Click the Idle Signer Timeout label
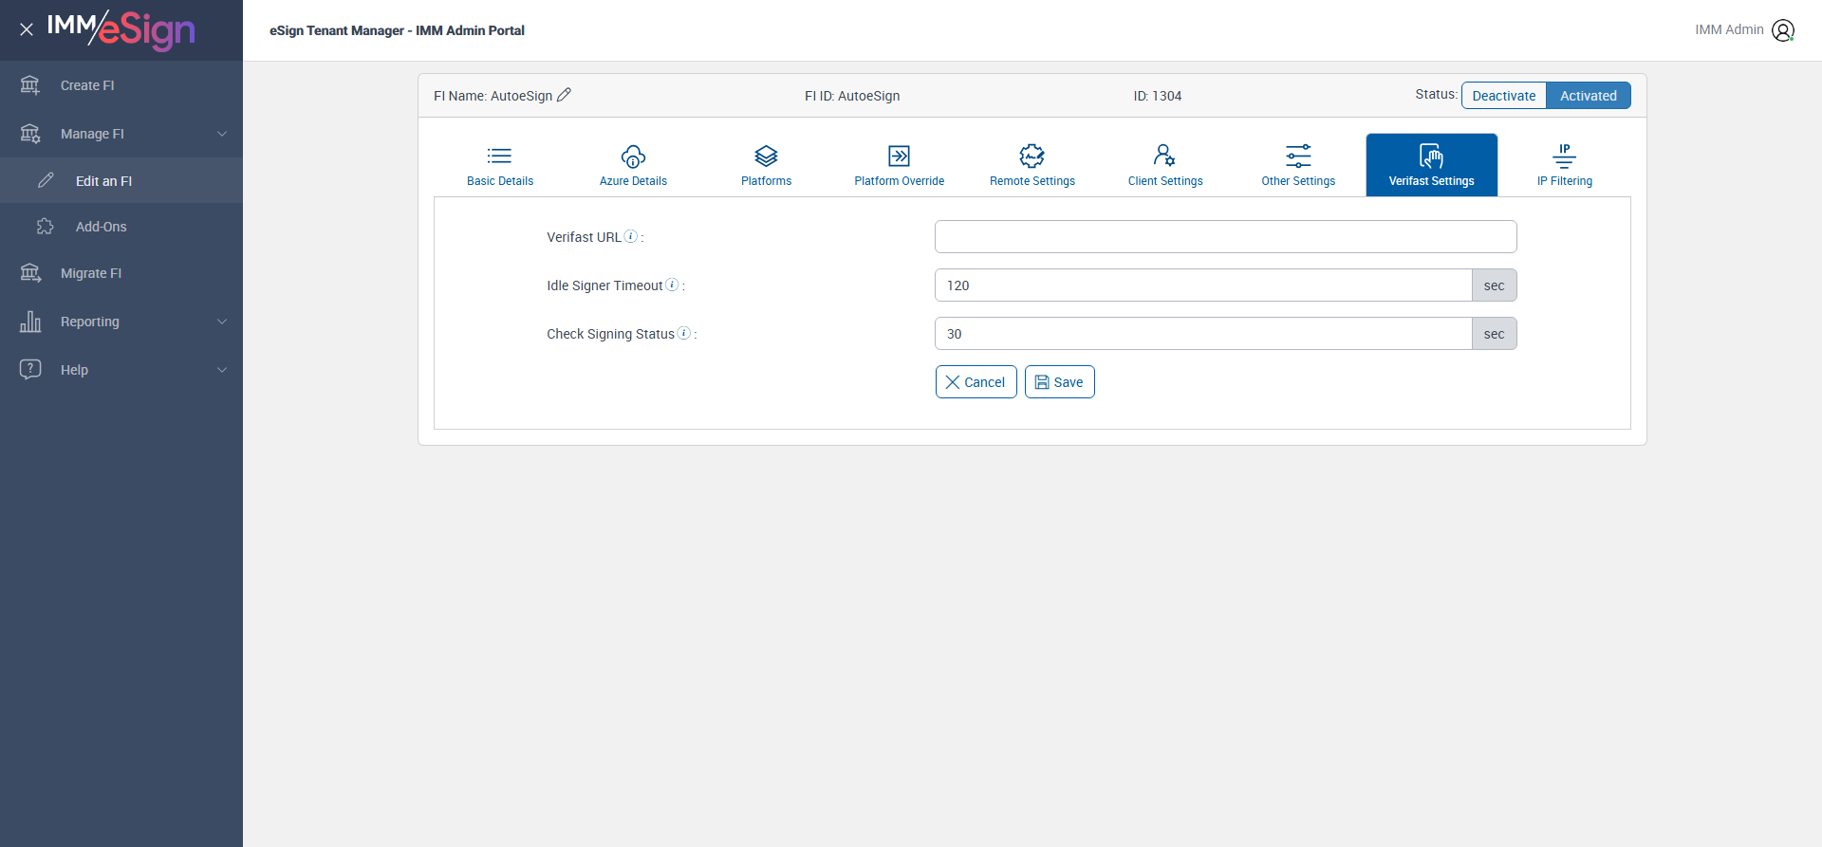 point(604,285)
